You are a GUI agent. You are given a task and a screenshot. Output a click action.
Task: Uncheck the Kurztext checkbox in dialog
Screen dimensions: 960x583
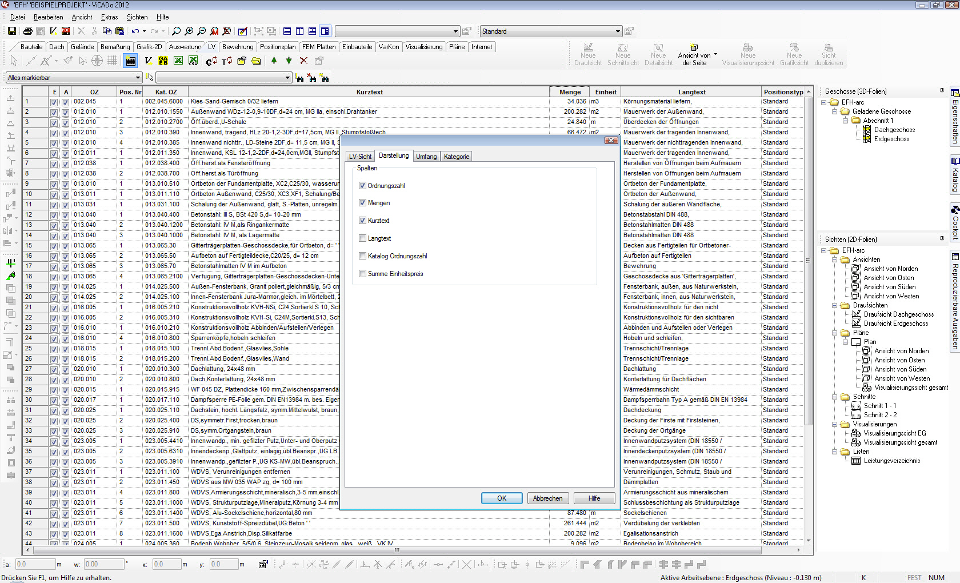click(x=362, y=221)
